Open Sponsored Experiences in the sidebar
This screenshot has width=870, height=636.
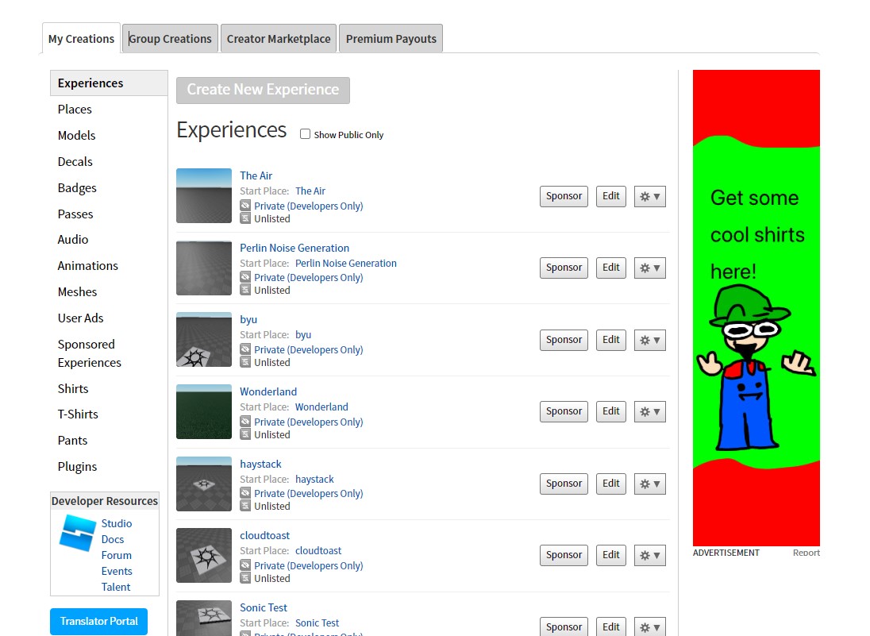click(x=90, y=353)
